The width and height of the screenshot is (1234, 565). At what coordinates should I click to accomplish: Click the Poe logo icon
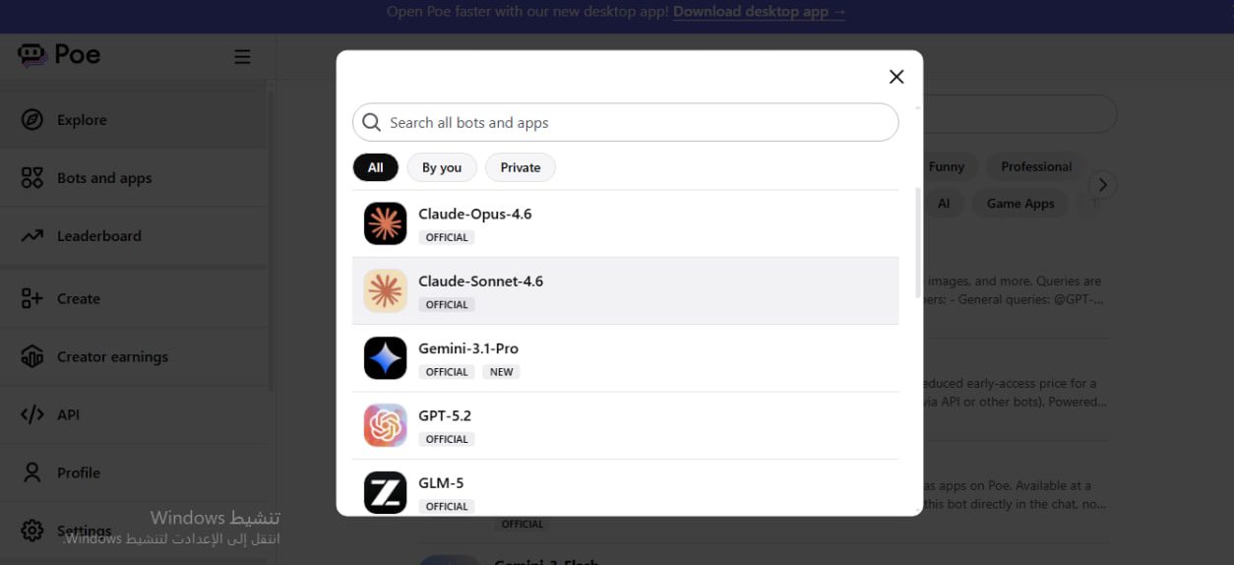click(32, 55)
